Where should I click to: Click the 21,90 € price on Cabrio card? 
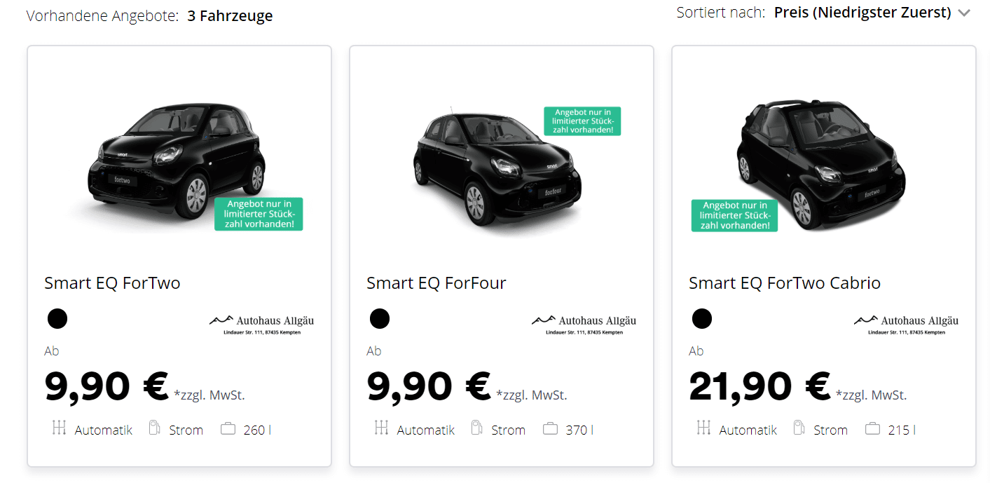click(x=759, y=386)
